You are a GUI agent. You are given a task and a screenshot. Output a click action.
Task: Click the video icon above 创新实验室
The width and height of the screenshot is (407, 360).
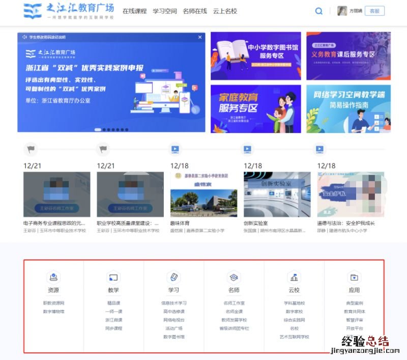click(247, 149)
